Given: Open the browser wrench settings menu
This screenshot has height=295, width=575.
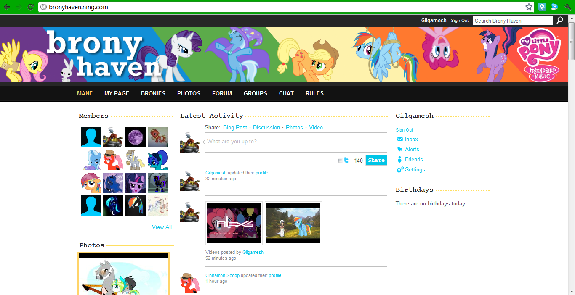Looking at the screenshot, I should [567, 7].
